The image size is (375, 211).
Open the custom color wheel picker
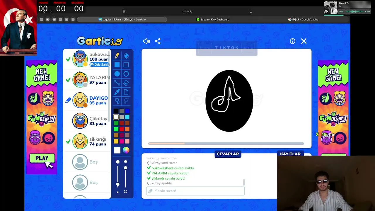(126, 150)
